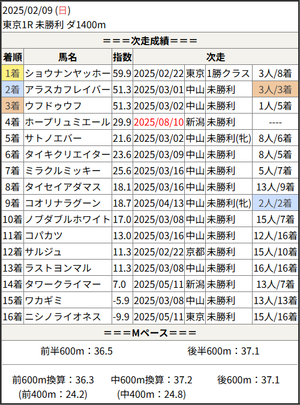Click next-race date 2025/05/11 for タワークライマー

pos(158,284)
